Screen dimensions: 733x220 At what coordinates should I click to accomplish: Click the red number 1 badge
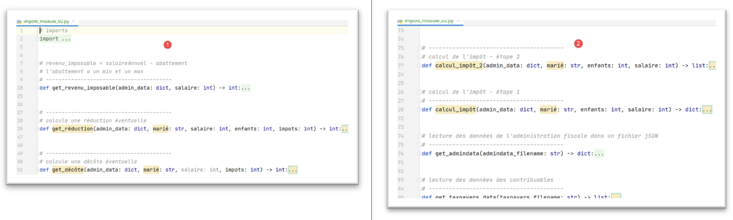pos(167,45)
